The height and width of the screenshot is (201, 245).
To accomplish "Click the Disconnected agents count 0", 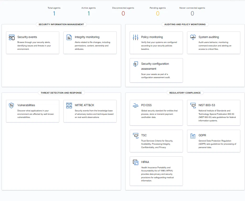I will (123, 13).
